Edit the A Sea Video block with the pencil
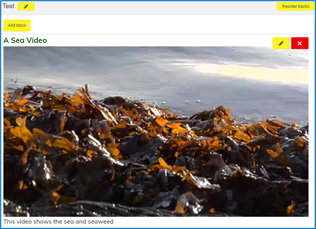Viewport: 316px width, 229px height. [x=281, y=43]
